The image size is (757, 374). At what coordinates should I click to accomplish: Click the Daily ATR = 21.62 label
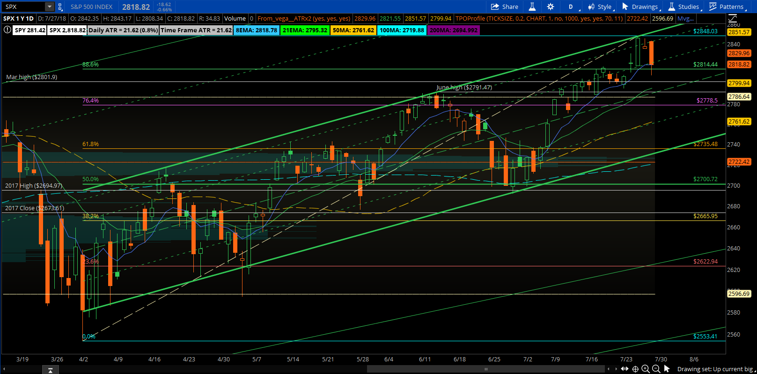(123, 30)
